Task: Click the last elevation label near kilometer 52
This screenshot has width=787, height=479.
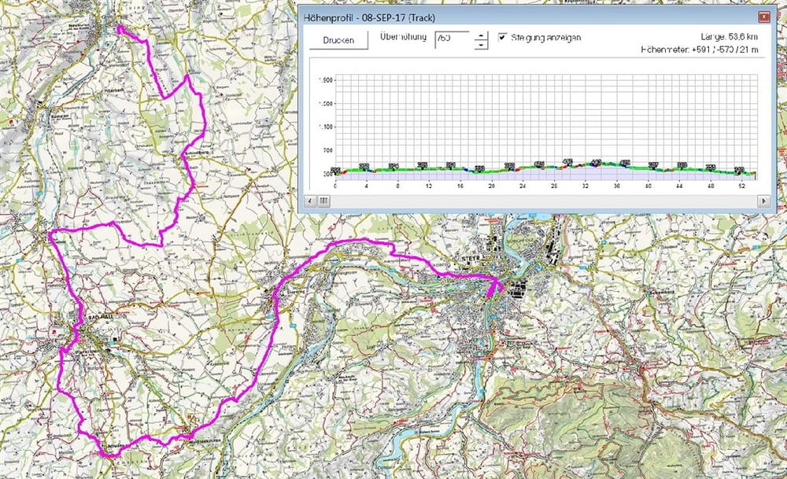Action: click(x=739, y=169)
